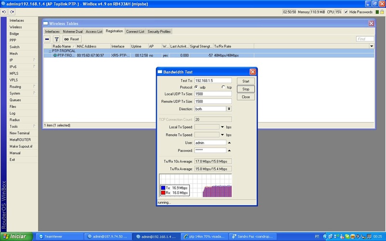
Task: Expand the IPv6 submenu in sidebar
Action: click(x=34, y=67)
